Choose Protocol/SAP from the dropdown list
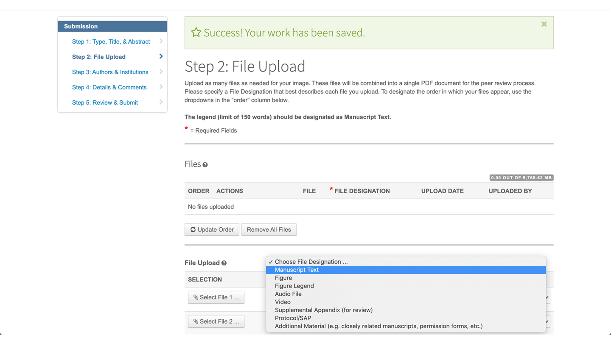The width and height of the screenshot is (611, 343). (x=293, y=318)
